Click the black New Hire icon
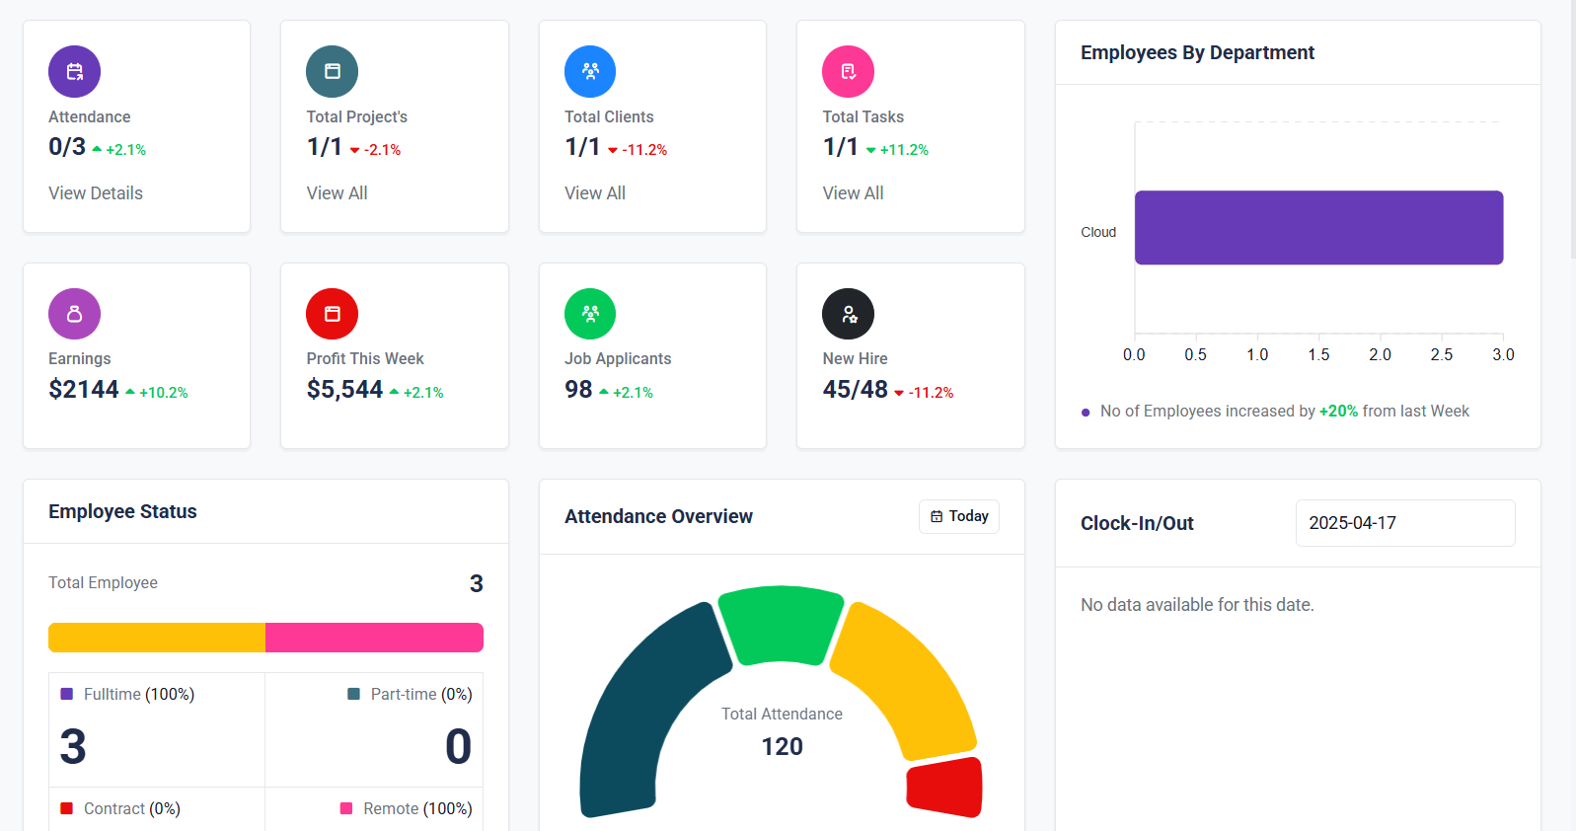Image resolution: width=1576 pixels, height=831 pixels. pos(848,314)
